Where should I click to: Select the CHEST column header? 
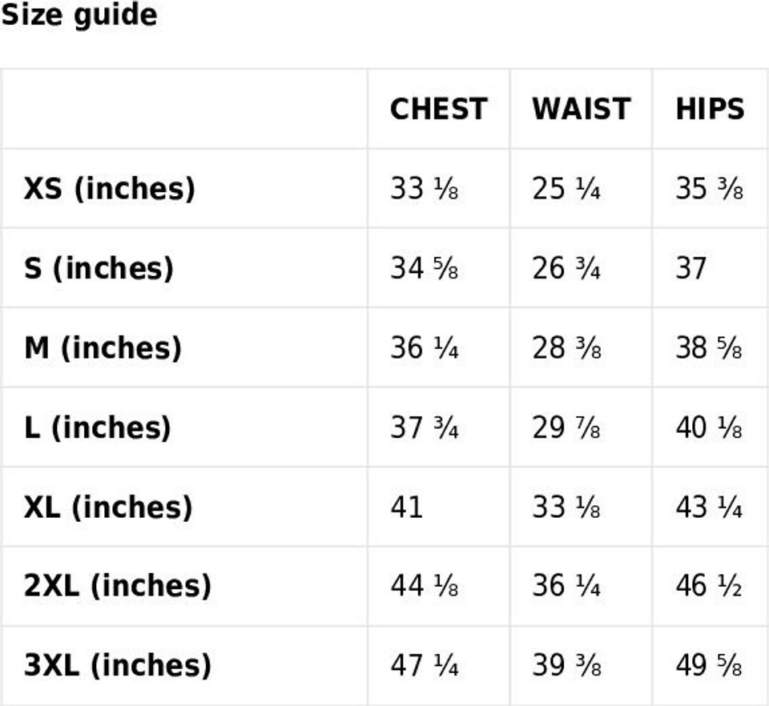(438, 109)
